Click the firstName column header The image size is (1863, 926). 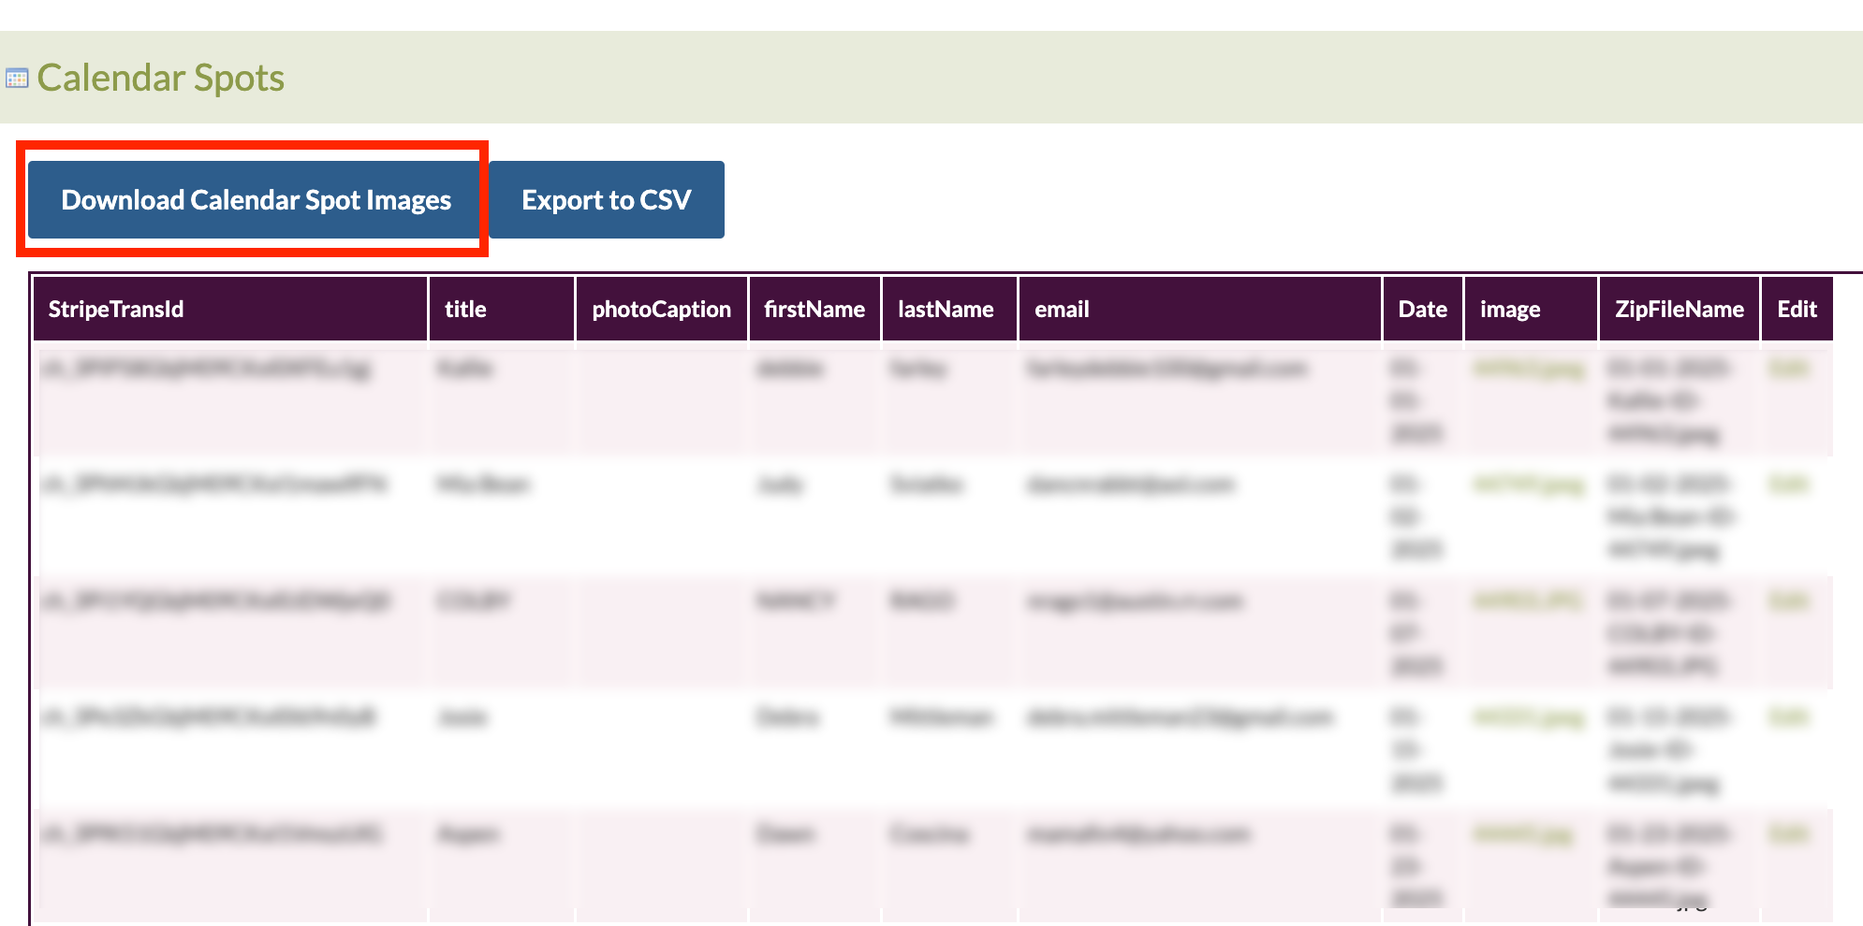pos(814,310)
